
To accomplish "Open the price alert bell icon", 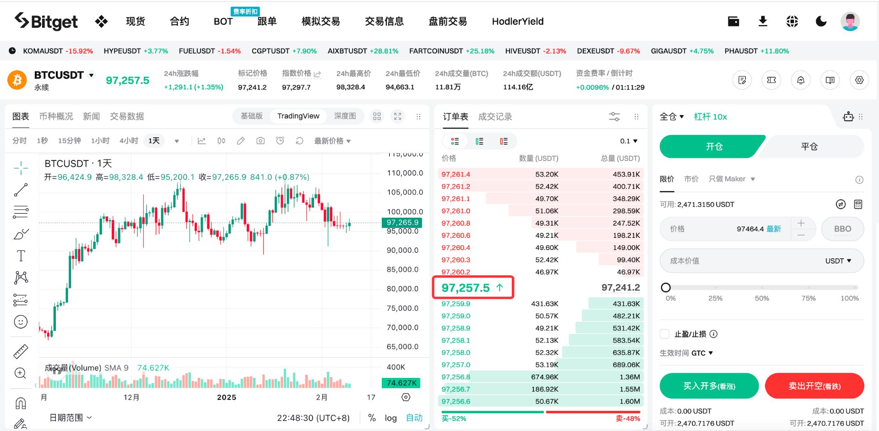I will (801, 80).
